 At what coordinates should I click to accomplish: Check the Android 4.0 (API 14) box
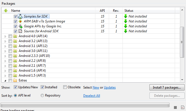click(10, 36)
